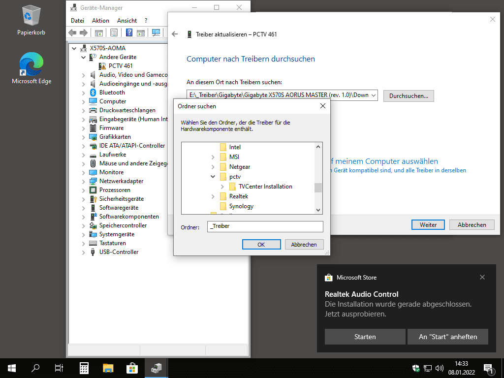Viewport: 504px width, 378px height.
Task: Open File Explorer from the taskbar
Action: 108,368
